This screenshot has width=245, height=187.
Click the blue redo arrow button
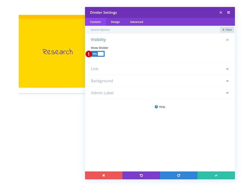(x=178, y=175)
